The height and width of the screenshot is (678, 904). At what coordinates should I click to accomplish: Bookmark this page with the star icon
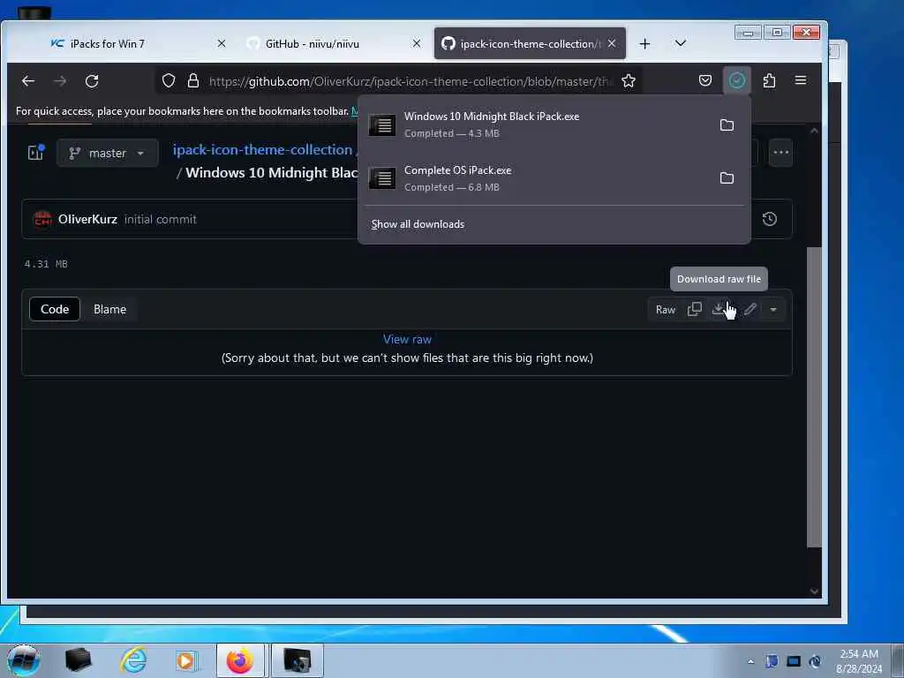click(629, 80)
